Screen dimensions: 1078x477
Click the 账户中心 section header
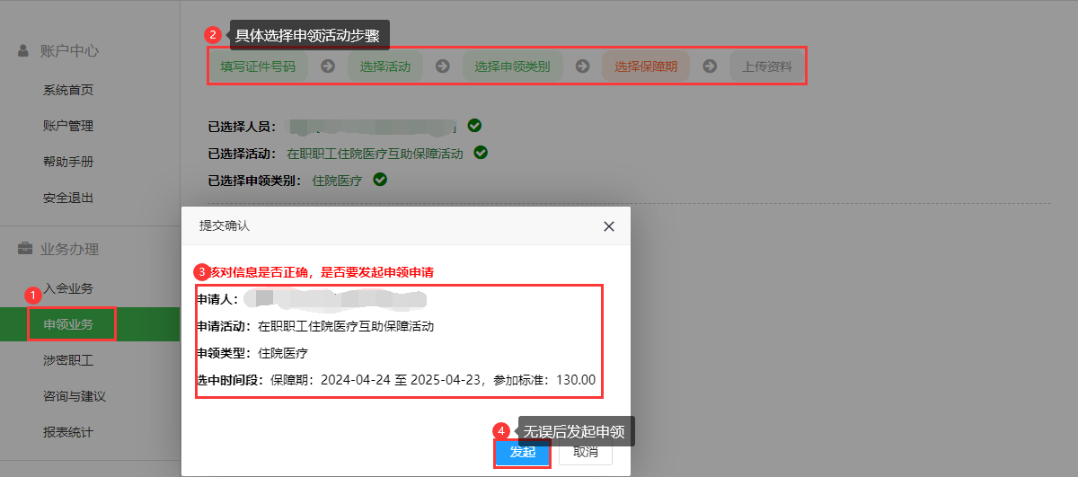[x=69, y=51]
